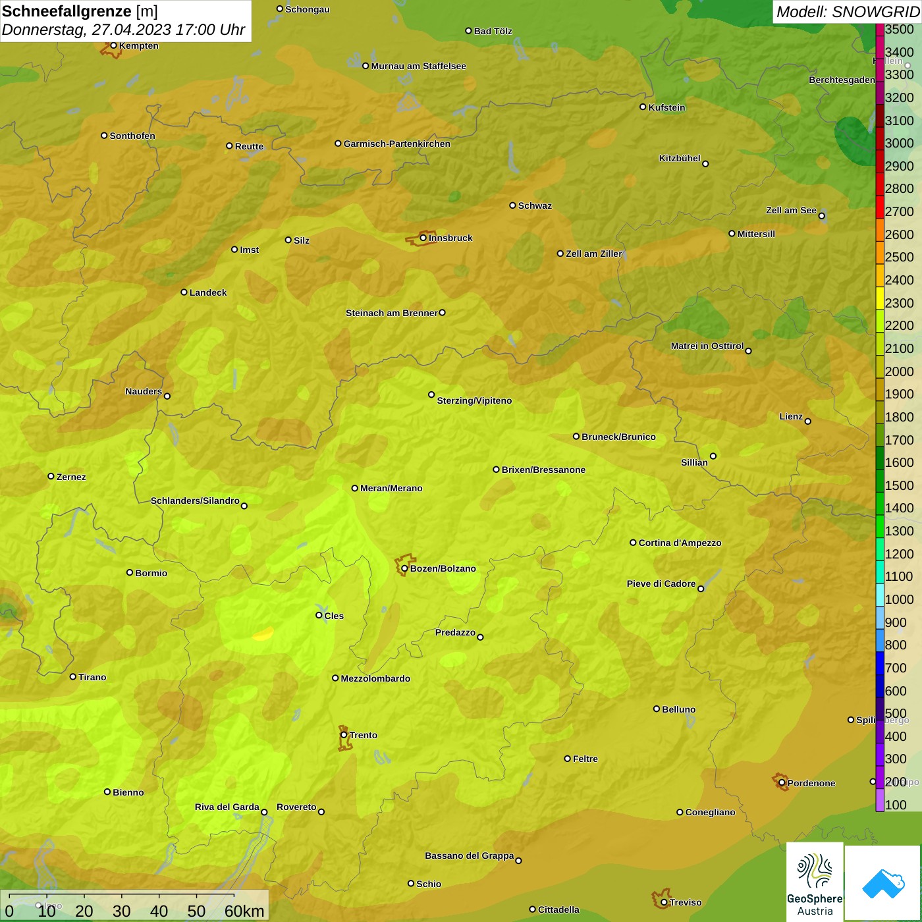
Task: Click the Innsbruck city marker
Action: 423,238
